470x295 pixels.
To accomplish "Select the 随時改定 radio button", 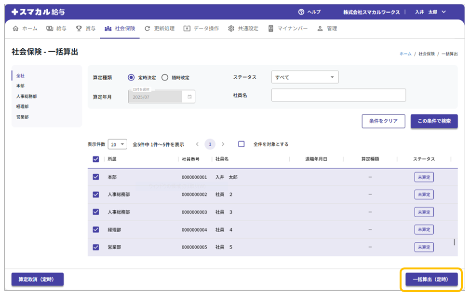I will coord(165,77).
